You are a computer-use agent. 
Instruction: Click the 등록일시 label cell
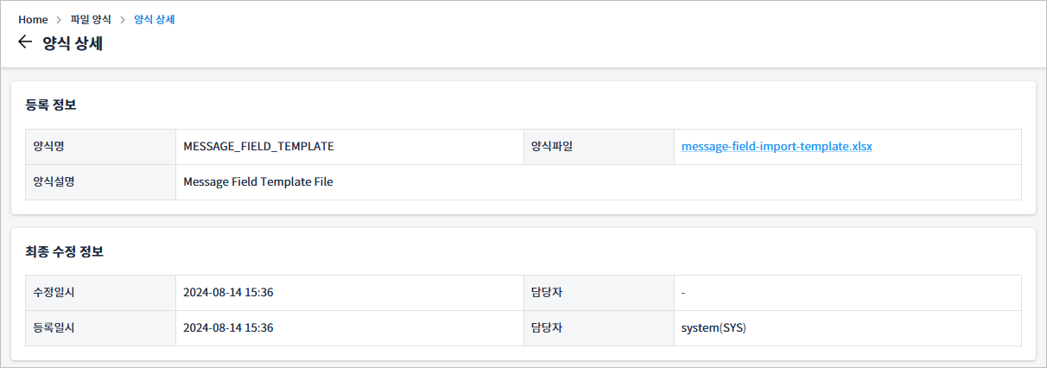pos(100,328)
